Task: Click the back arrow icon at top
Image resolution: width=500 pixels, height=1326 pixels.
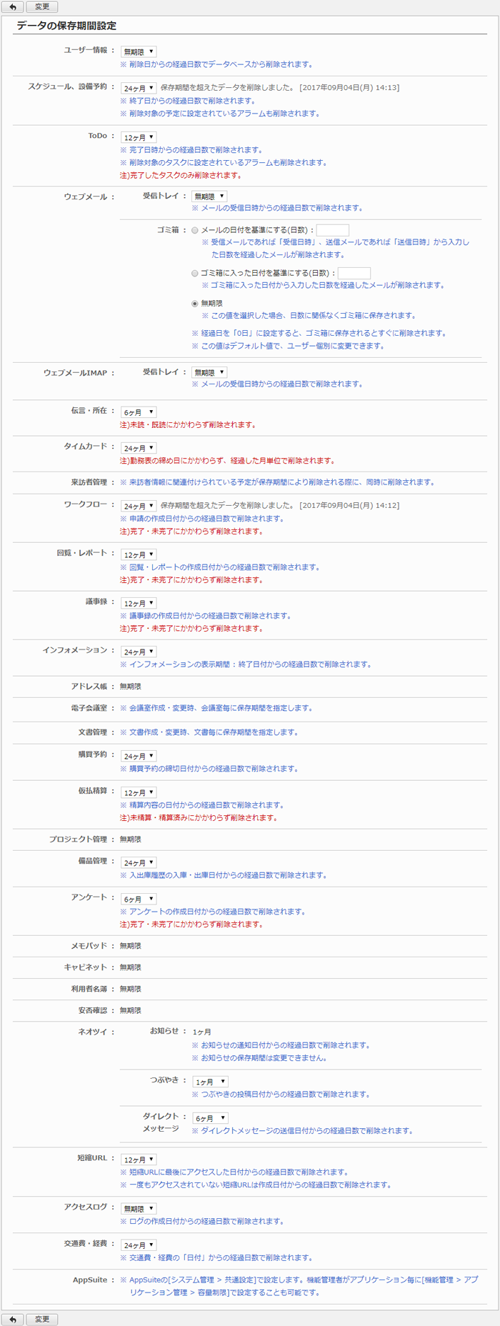Action: (12, 6)
